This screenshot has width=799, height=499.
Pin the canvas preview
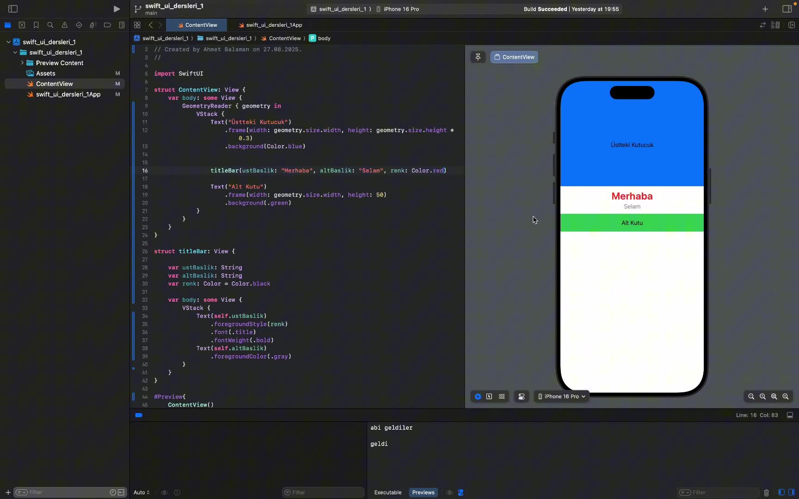click(478, 57)
